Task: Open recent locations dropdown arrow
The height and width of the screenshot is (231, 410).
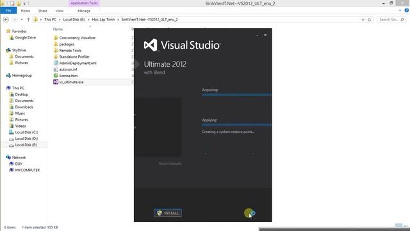Action: [x=22, y=20]
